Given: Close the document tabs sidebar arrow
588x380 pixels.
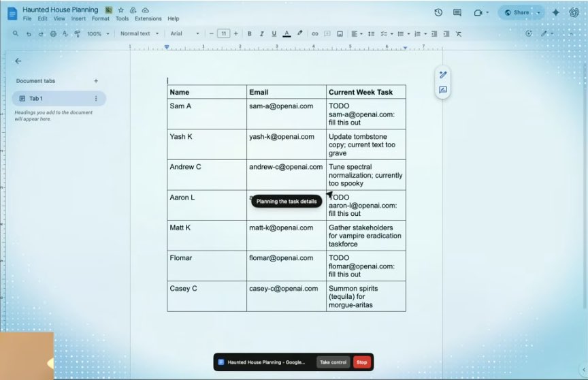Looking at the screenshot, I should pyautogui.click(x=18, y=61).
